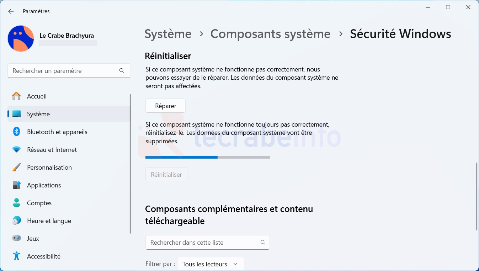The image size is (479, 271).
Task: Navigate to Composants système breadcrumb
Action: pyautogui.click(x=270, y=34)
